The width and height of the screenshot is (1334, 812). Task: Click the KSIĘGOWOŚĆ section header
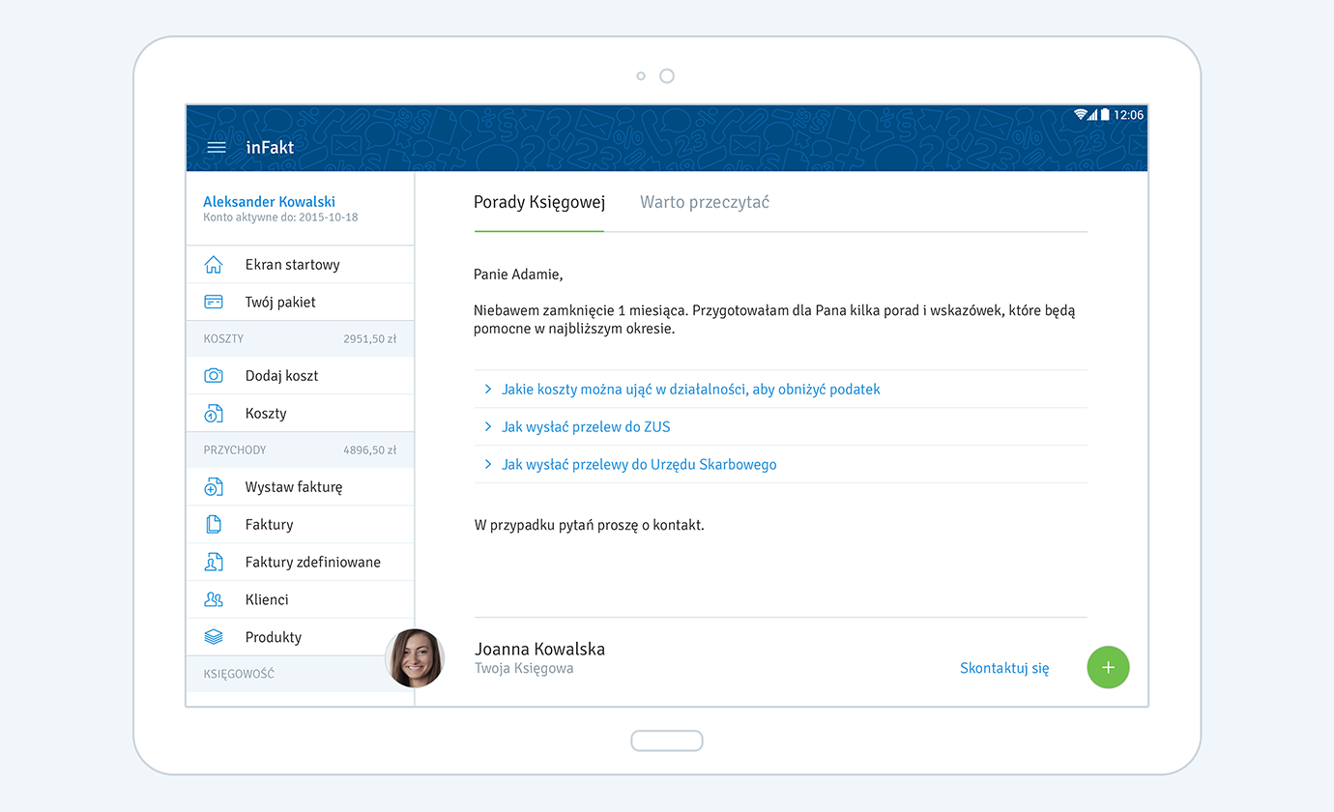pos(239,674)
